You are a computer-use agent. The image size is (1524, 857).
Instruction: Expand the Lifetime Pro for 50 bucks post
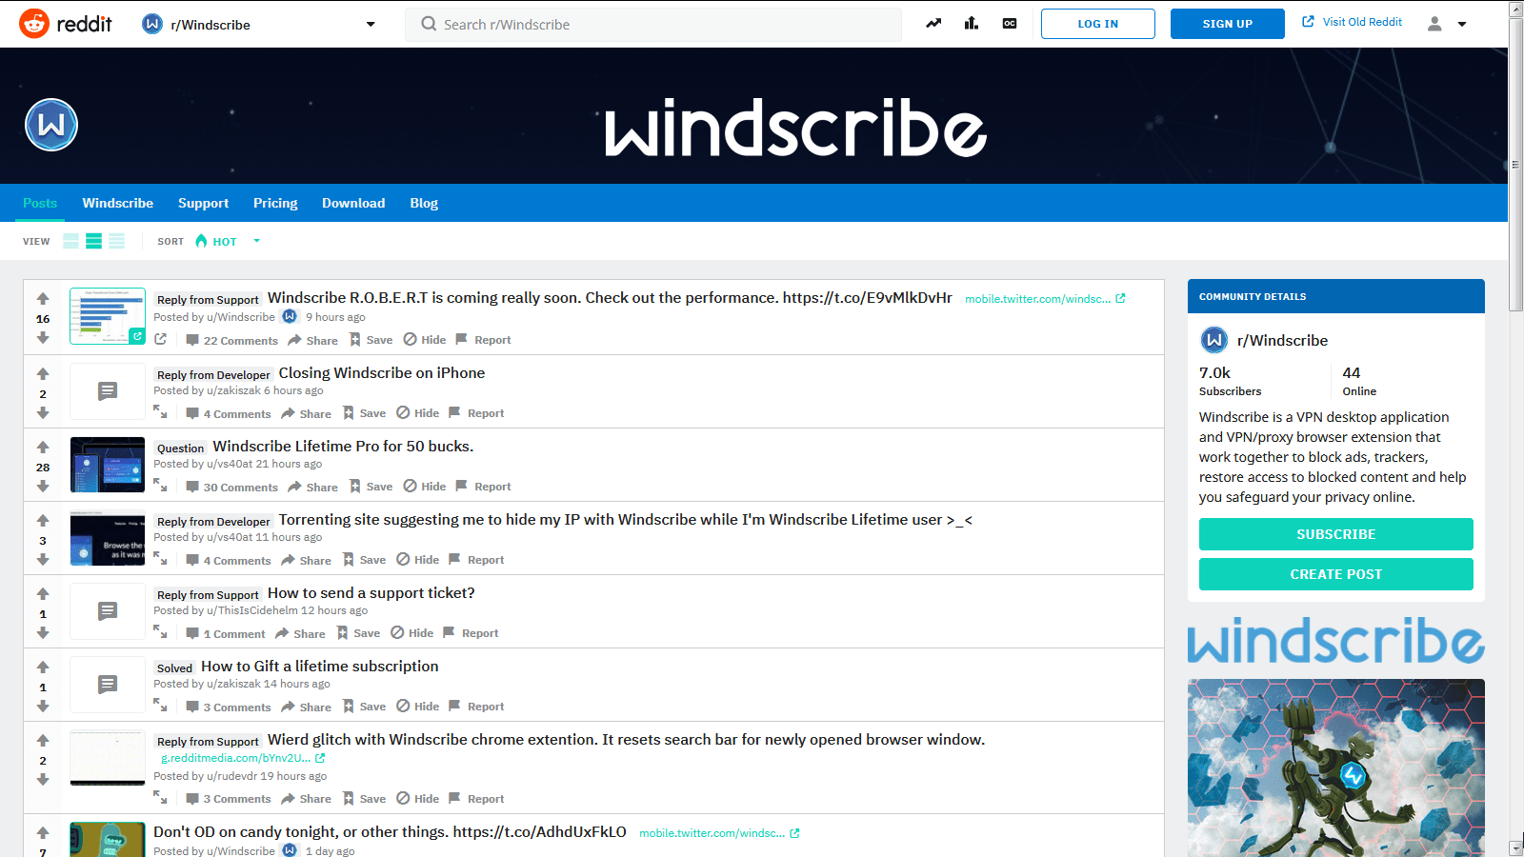click(160, 485)
